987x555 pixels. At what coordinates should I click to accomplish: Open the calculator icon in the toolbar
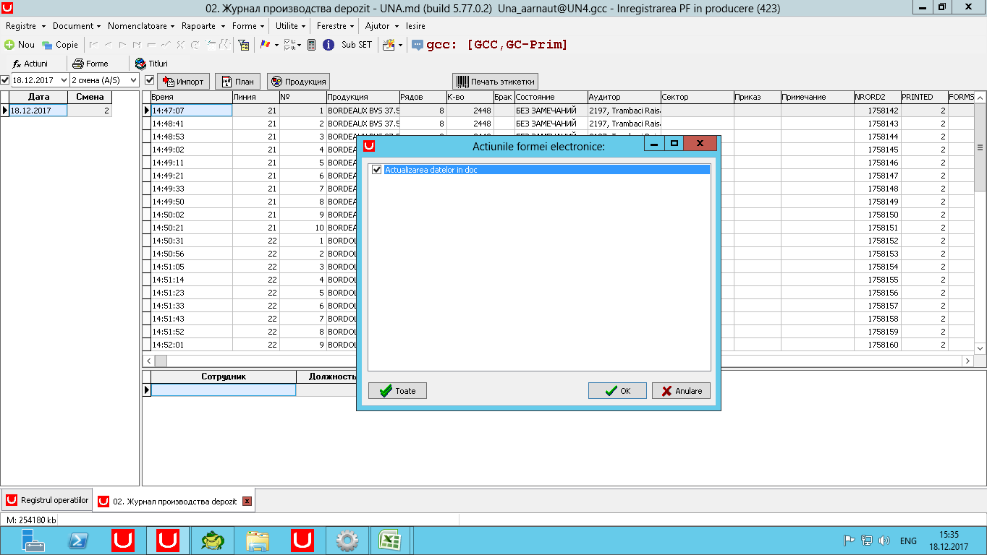(311, 45)
